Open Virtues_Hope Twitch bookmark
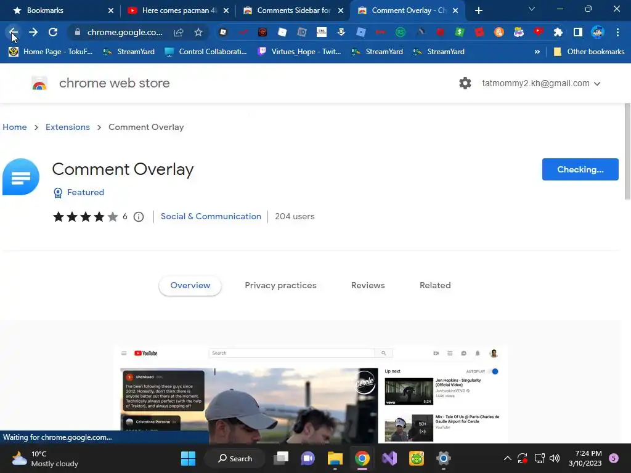Image resolution: width=631 pixels, height=473 pixels. pos(299,52)
